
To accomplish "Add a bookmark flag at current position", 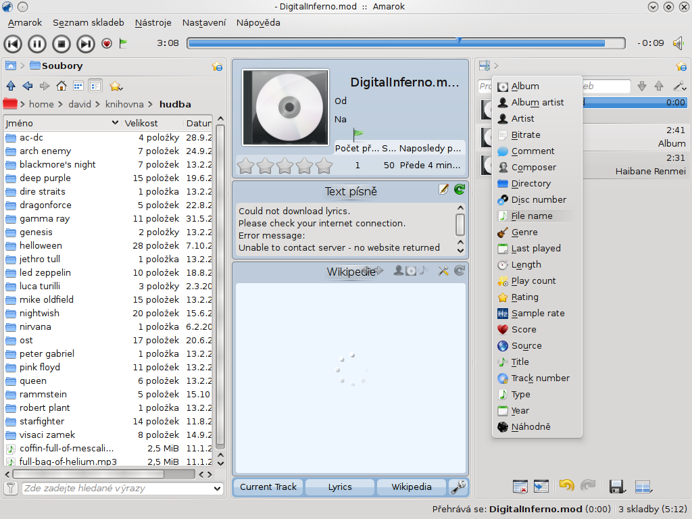I will coord(124,43).
